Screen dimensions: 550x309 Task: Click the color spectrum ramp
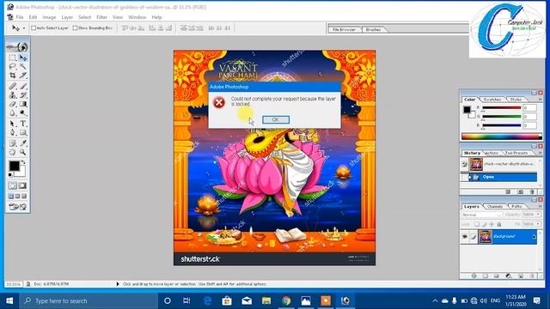click(x=502, y=136)
